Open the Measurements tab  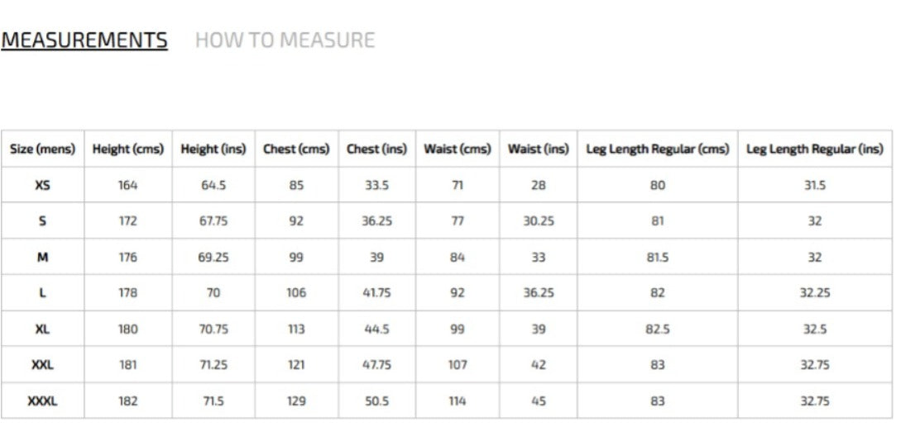coord(84,40)
